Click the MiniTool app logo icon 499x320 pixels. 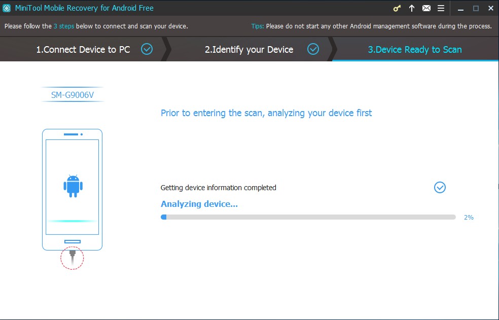[7, 8]
